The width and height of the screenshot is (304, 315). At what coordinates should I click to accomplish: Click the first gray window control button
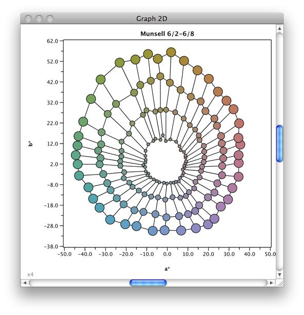point(28,19)
